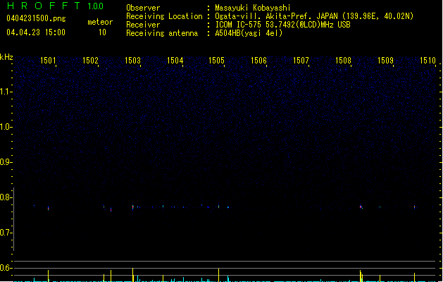
Task: Click the 1510 time axis label
Action: click(x=428, y=61)
